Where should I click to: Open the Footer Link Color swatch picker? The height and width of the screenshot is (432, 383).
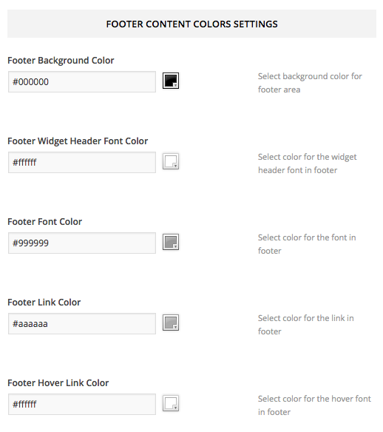(171, 323)
